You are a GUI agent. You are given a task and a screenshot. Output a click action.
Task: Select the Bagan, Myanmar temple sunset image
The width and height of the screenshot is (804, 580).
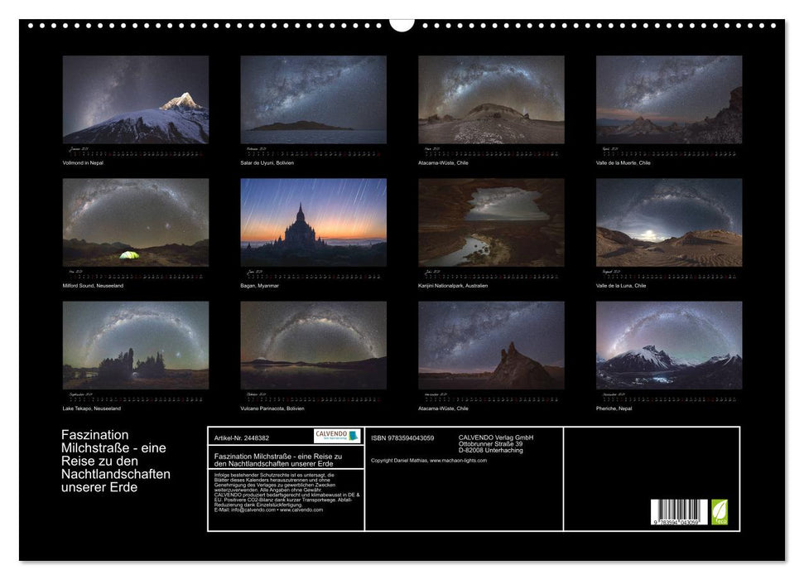click(x=313, y=222)
